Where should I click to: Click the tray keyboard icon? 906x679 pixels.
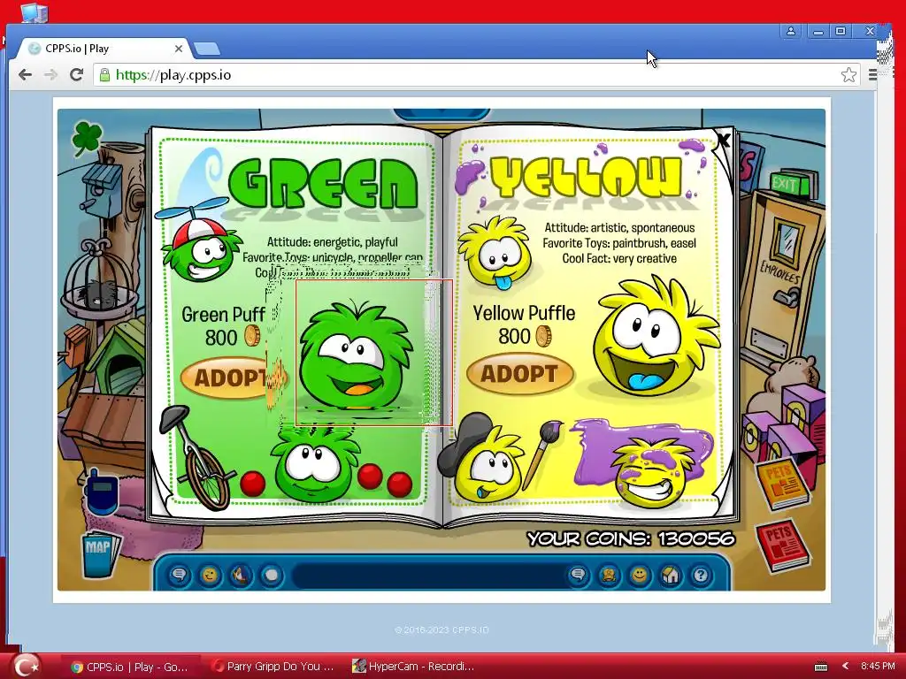tap(820, 667)
